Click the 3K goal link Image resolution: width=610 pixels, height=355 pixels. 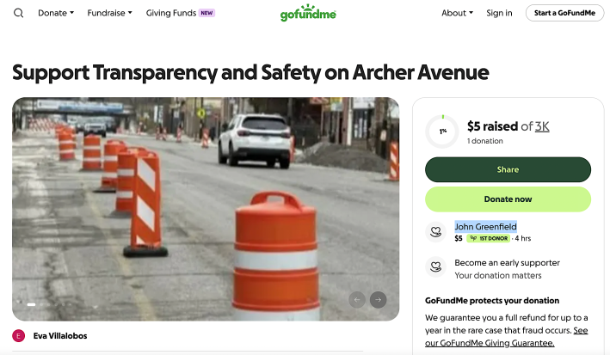click(542, 126)
